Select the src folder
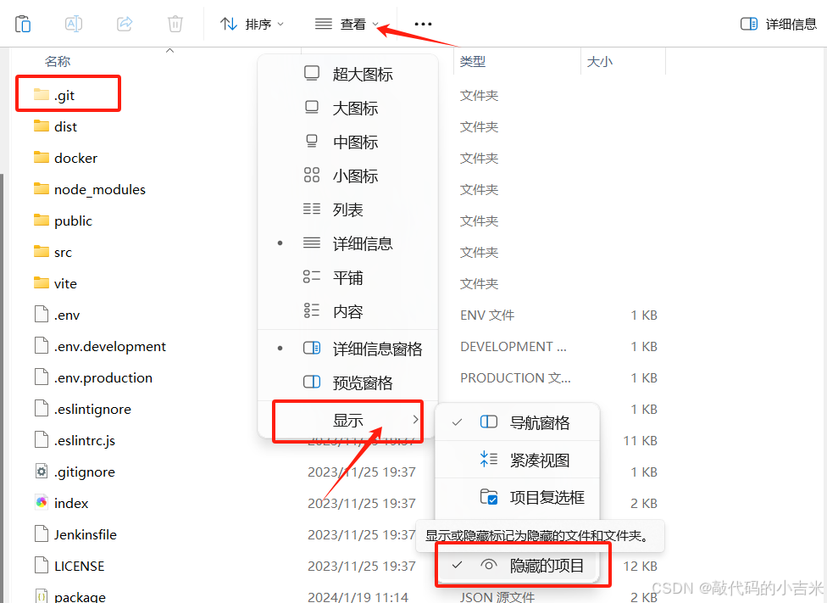The image size is (827, 603). [53, 253]
